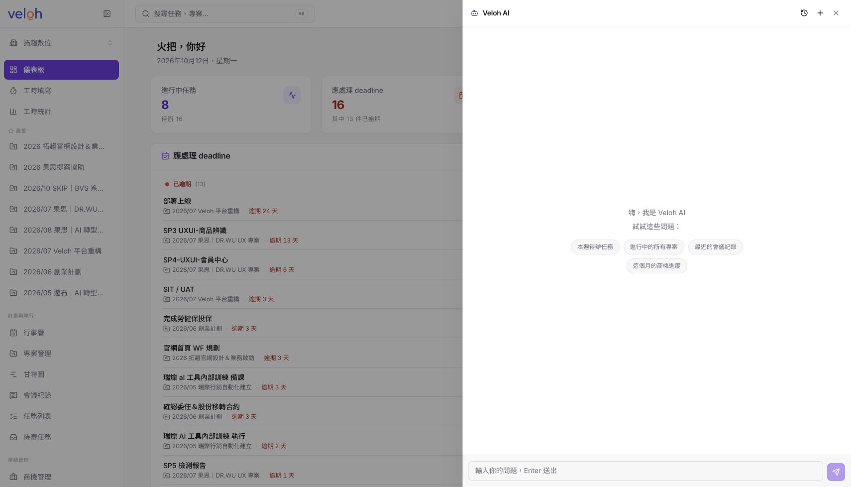Ask suggestion 本週待辦任務

[x=595, y=247]
